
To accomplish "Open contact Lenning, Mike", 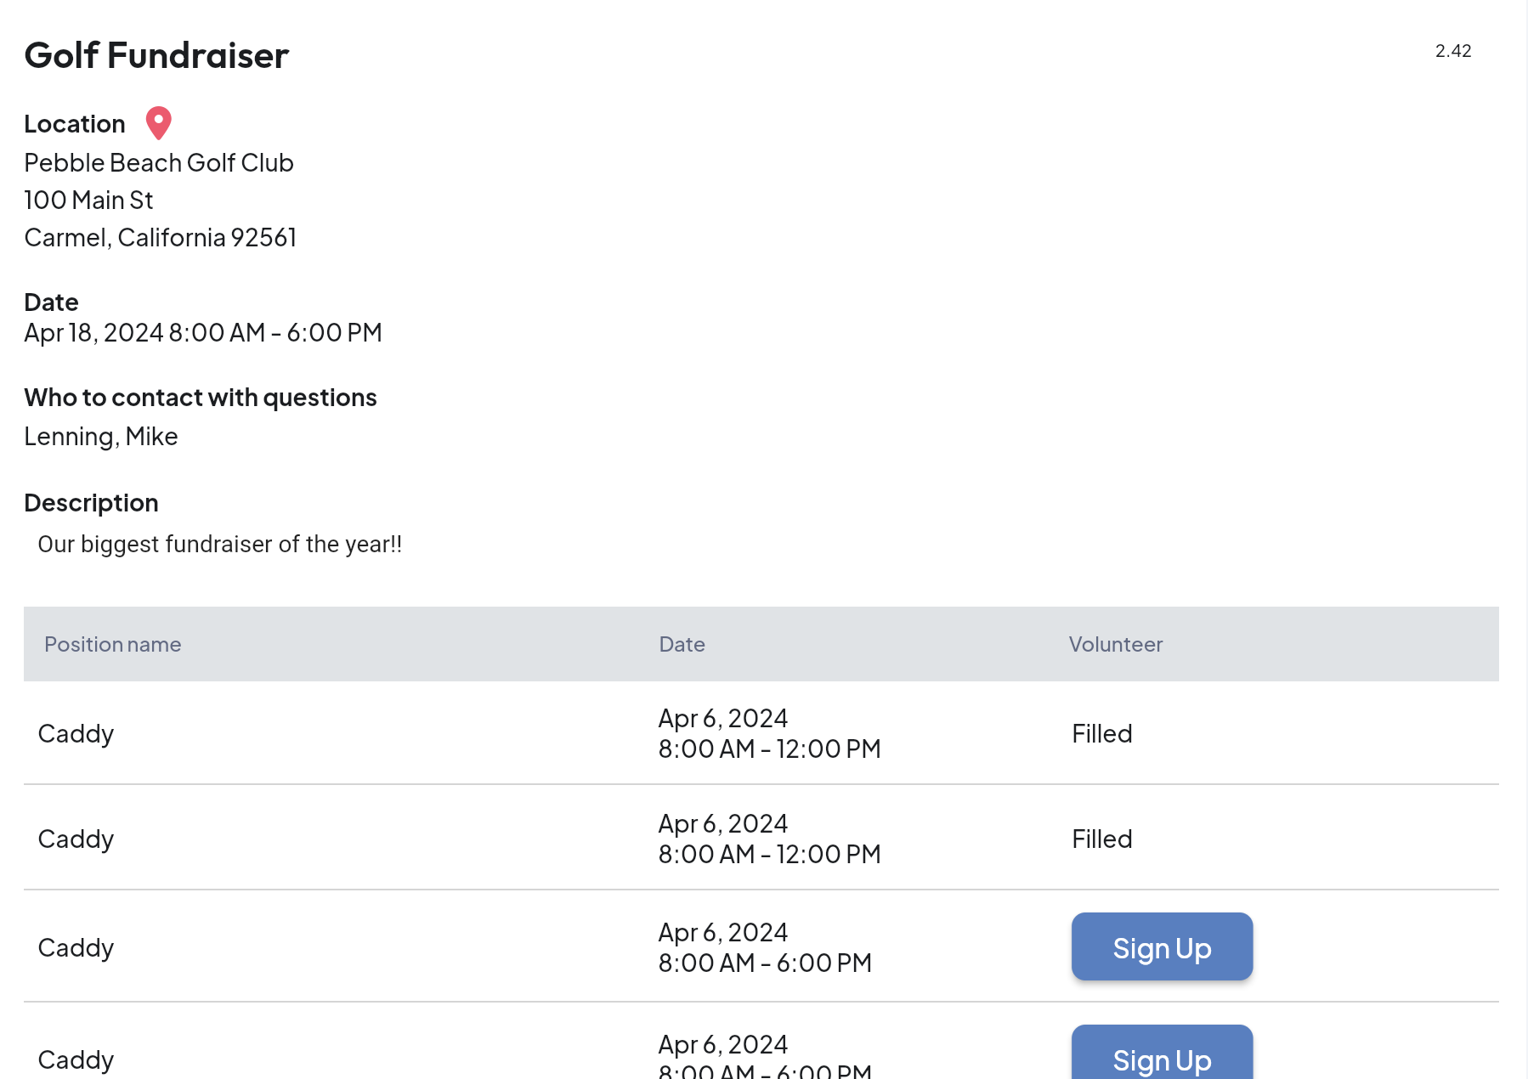I will (x=100, y=436).
